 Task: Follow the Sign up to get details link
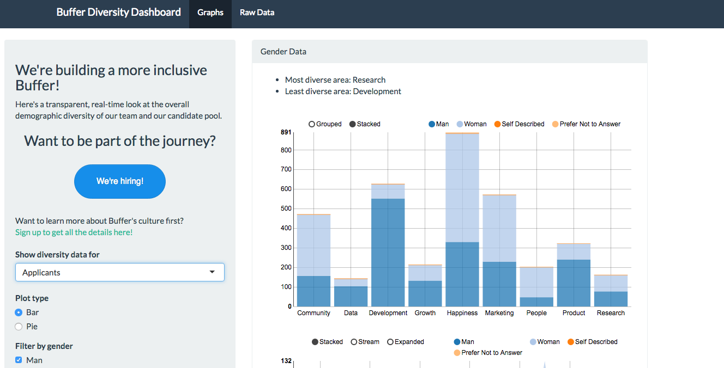tap(74, 232)
